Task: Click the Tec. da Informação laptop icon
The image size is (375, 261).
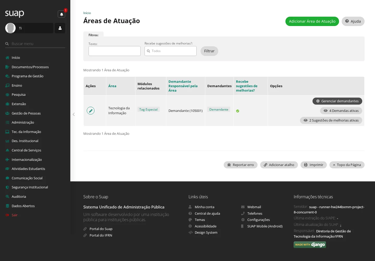Action: tap(7, 132)
